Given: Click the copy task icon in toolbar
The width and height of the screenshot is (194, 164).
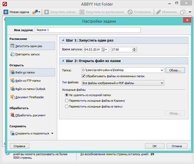Looking at the screenshot, I should [x=183, y=12].
